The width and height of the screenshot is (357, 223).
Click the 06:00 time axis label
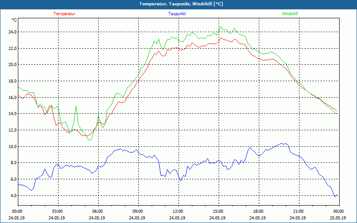(97, 211)
